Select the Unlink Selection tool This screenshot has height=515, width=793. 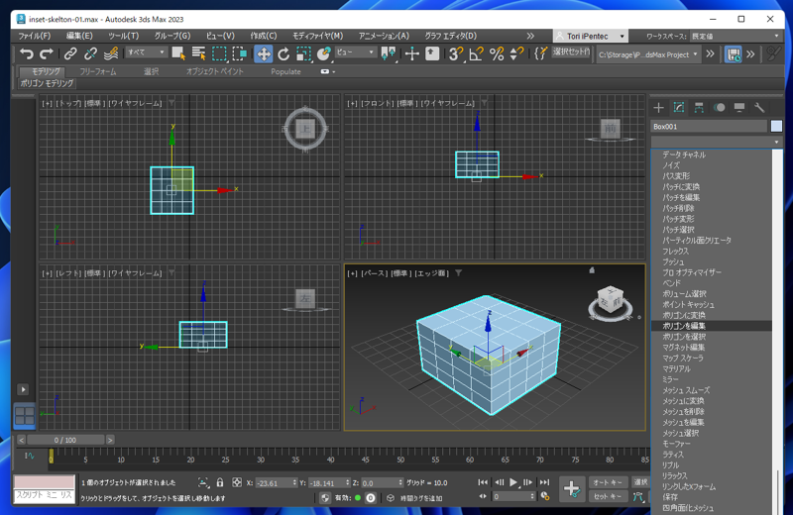[x=90, y=53]
